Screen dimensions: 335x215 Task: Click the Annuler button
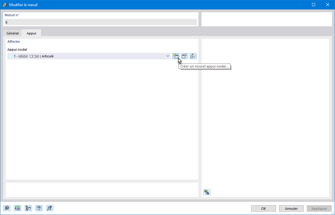pos(291,209)
